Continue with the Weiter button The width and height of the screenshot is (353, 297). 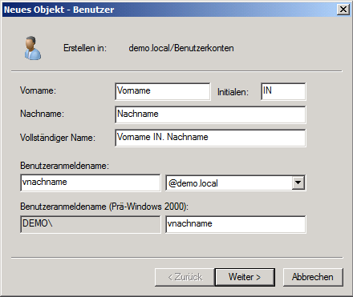point(245,277)
